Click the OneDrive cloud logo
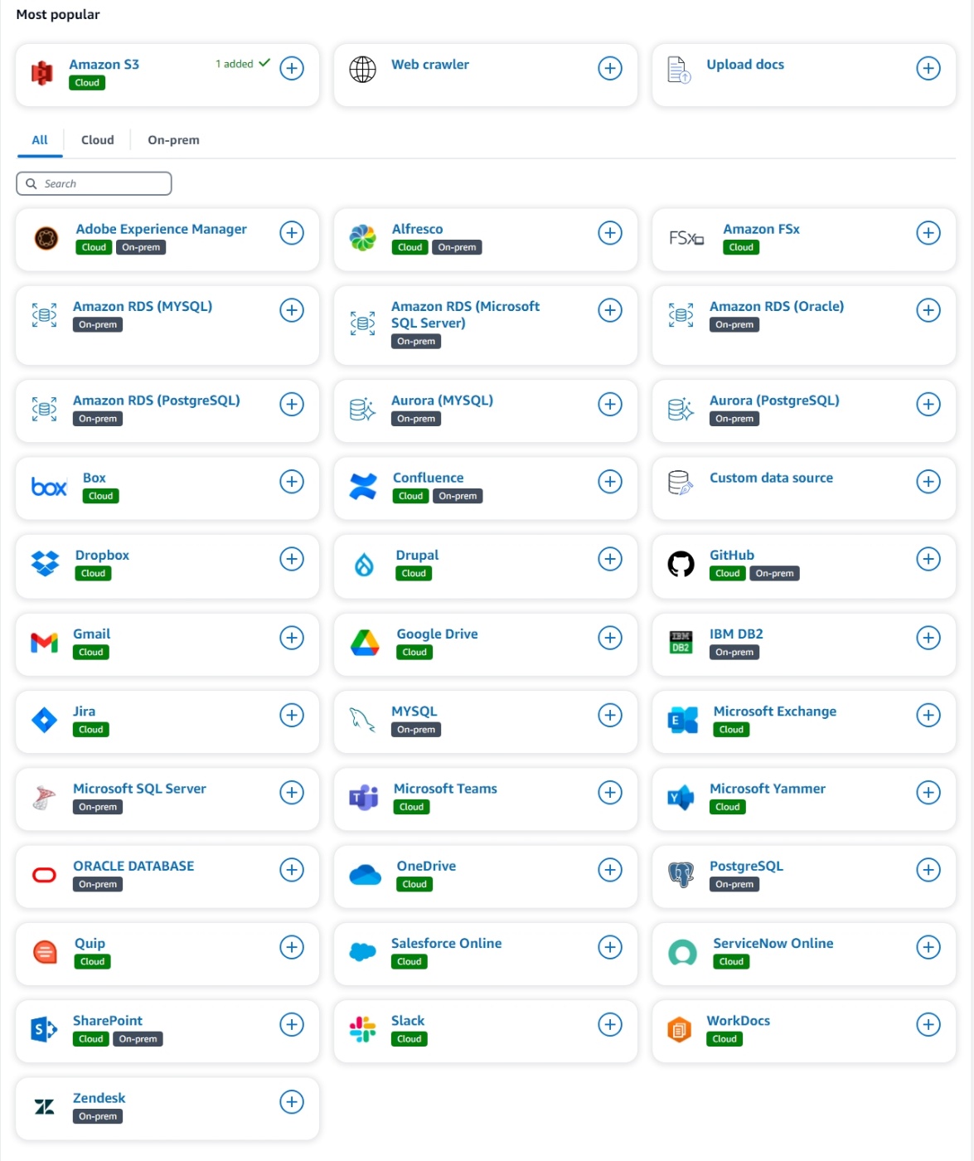The height and width of the screenshot is (1161, 974). click(x=365, y=875)
